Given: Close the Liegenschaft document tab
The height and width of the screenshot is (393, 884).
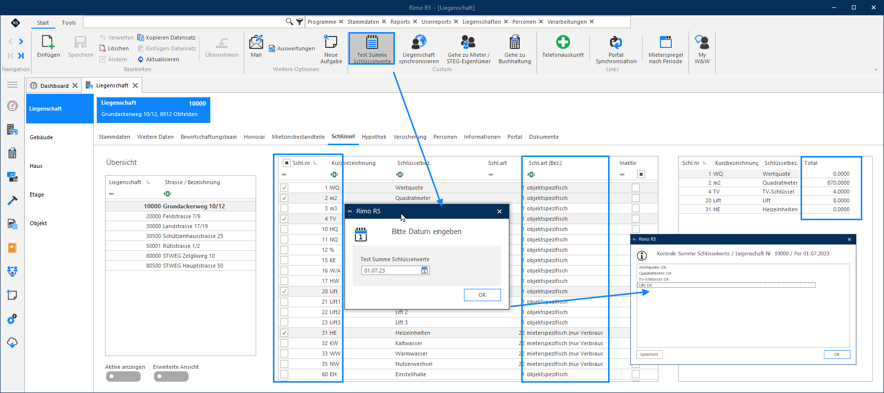Looking at the screenshot, I should [135, 85].
